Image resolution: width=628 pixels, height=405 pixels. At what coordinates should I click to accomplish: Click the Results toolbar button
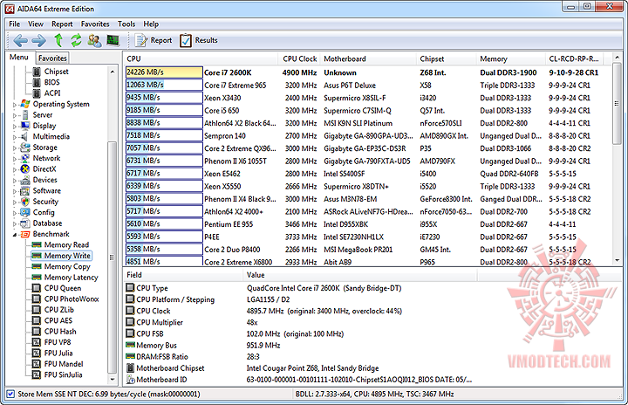[x=198, y=40]
